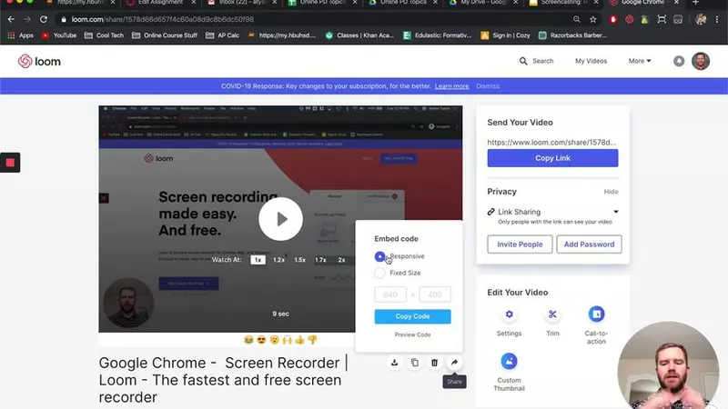Open the Cool Tech bookmarks folder
This screenshot has width=728, height=409.
(x=104, y=35)
